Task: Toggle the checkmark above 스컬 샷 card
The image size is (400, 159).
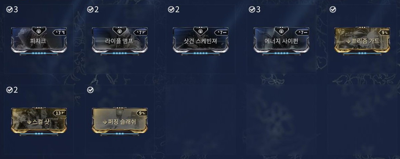Action: 9,90
